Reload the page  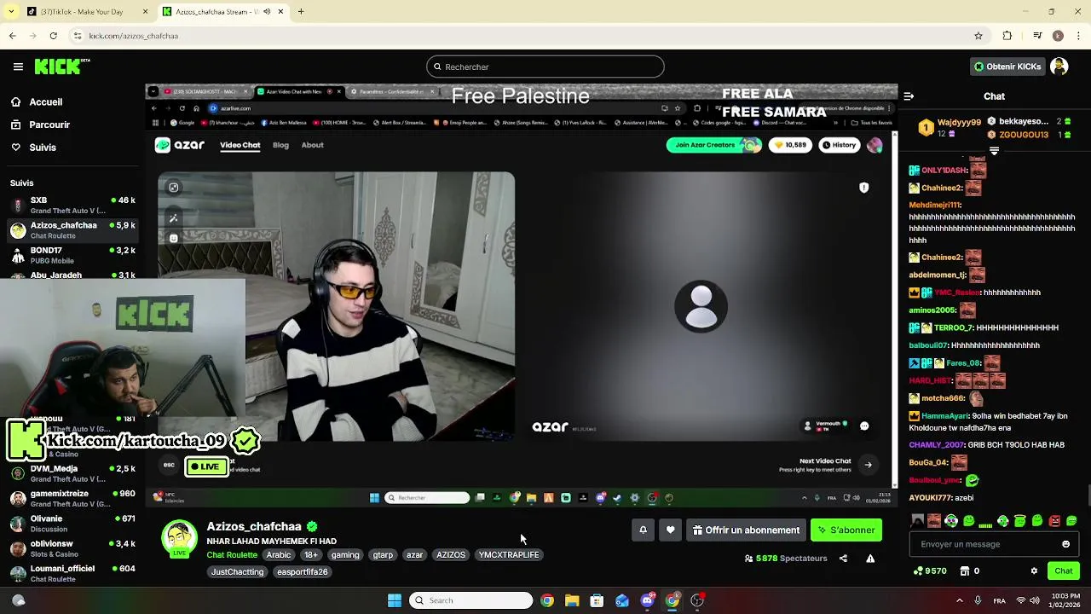pos(54,36)
